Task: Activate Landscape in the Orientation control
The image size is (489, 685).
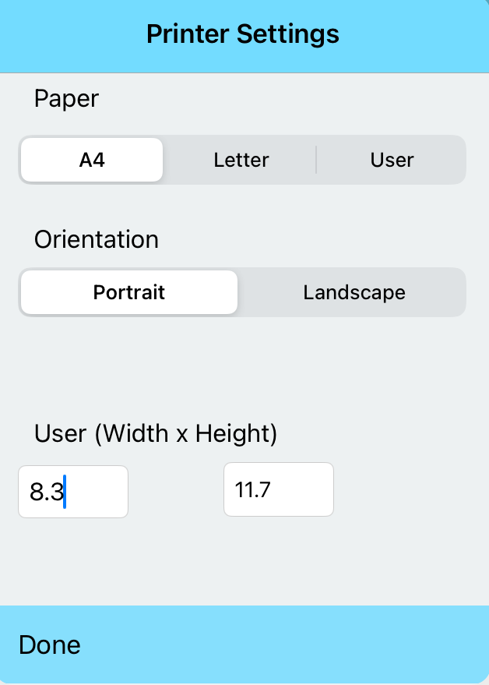Action: click(x=354, y=292)
